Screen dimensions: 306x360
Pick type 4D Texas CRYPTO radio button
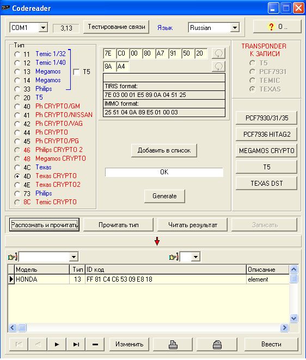click(x=17, y=176)
